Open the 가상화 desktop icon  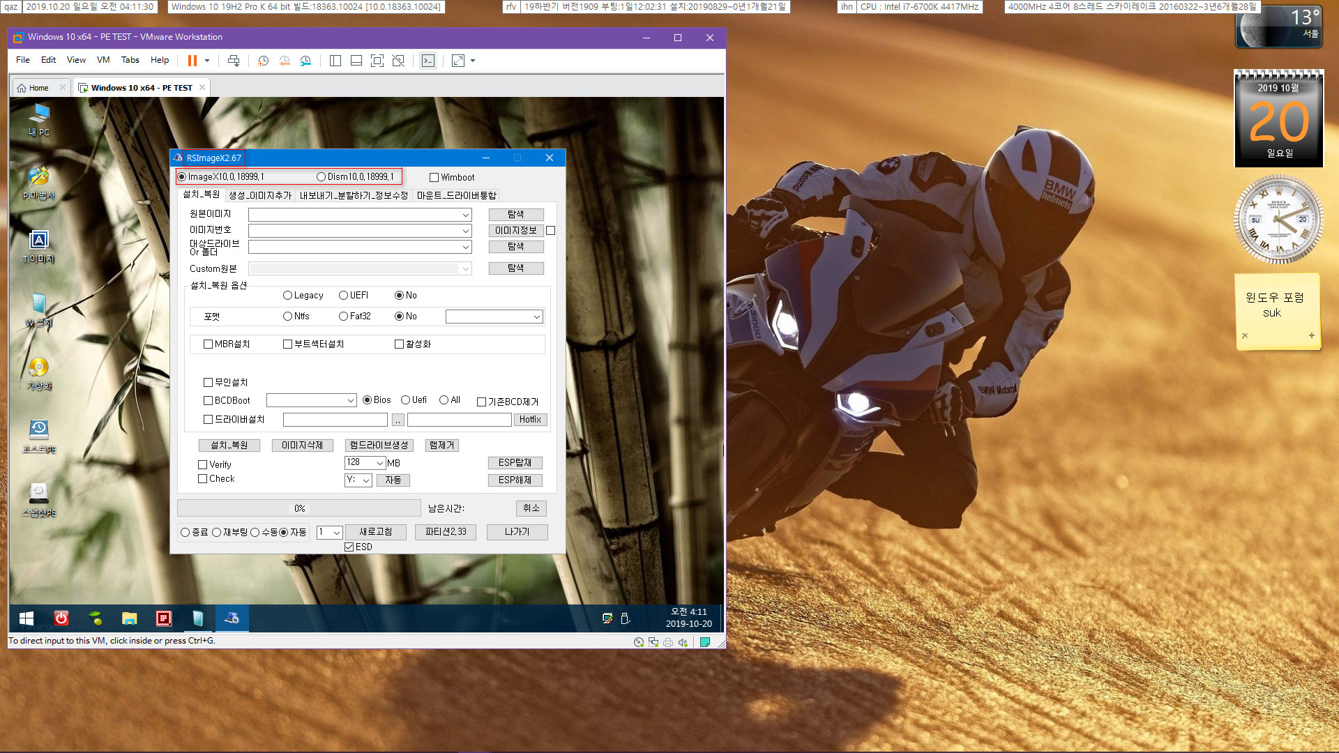point(39,374)
